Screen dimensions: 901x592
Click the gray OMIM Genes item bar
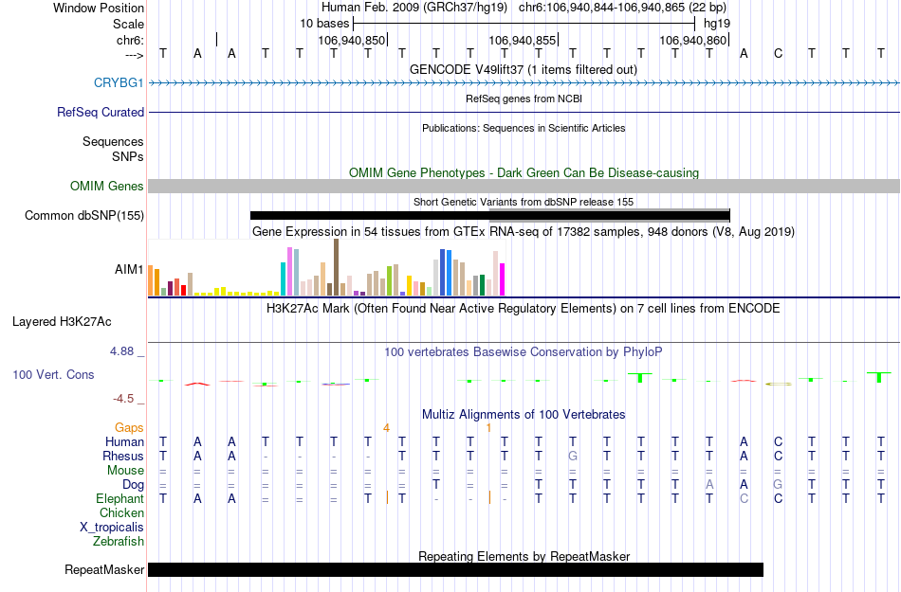pyautogui.click(x=524, y=186)
